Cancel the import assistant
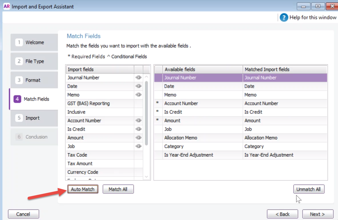Viewport: 338px width, 220px height. [x=23, y=214]
